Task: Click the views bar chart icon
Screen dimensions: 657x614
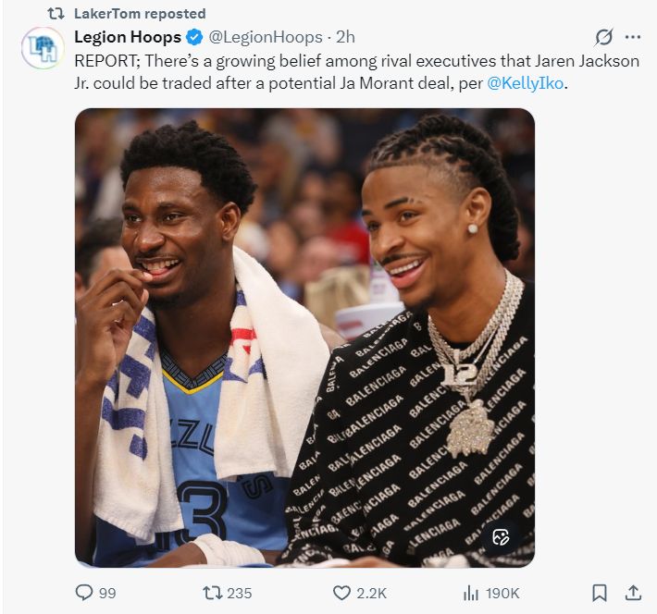Action: point(471,593)
